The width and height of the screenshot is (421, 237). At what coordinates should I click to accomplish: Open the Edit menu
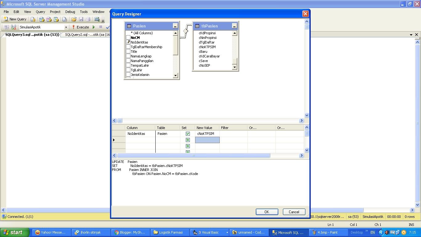coord(16,12)
